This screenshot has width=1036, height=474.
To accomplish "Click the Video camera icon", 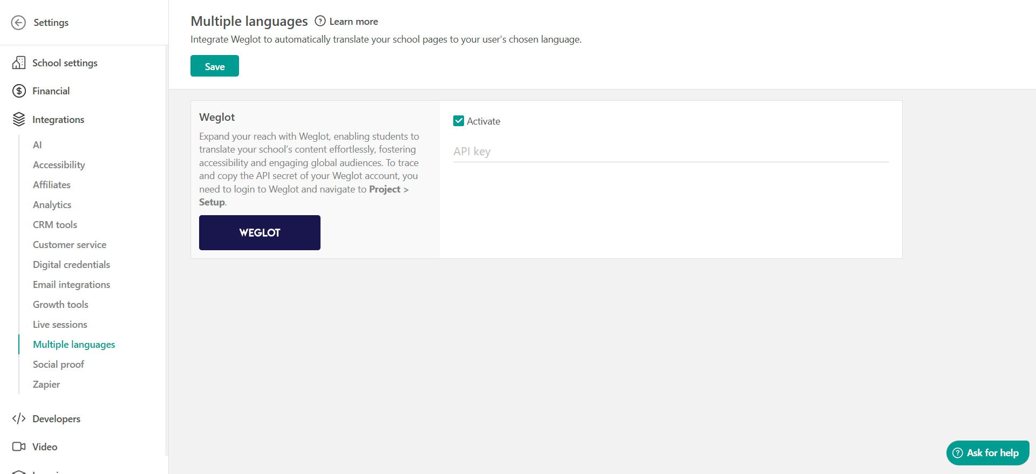I will click(19, 447).
